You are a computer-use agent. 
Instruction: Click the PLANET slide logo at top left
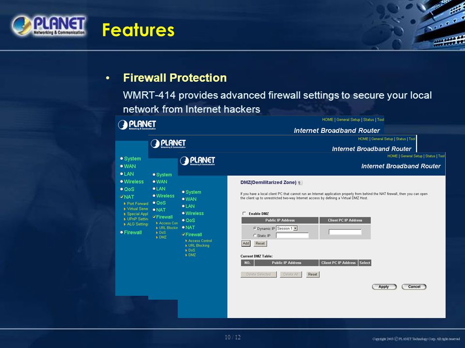tap(49, 26)
